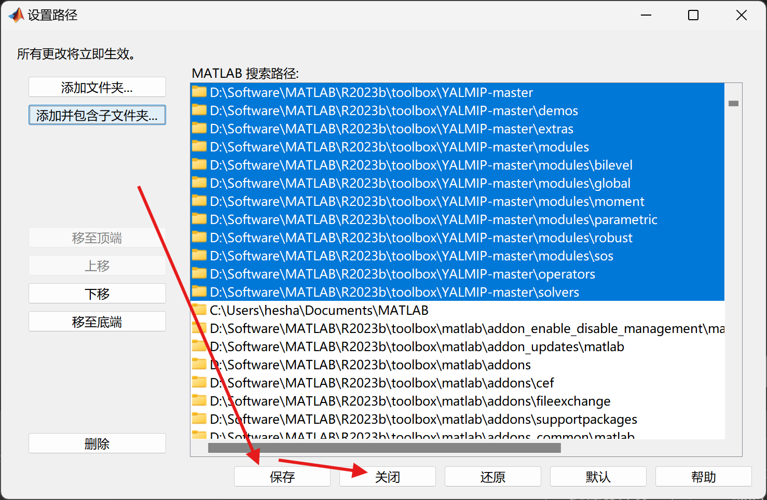This screenshot has height=500, width=767.
Task: Click the vertical scrollbar thumb
Action: 733,103
